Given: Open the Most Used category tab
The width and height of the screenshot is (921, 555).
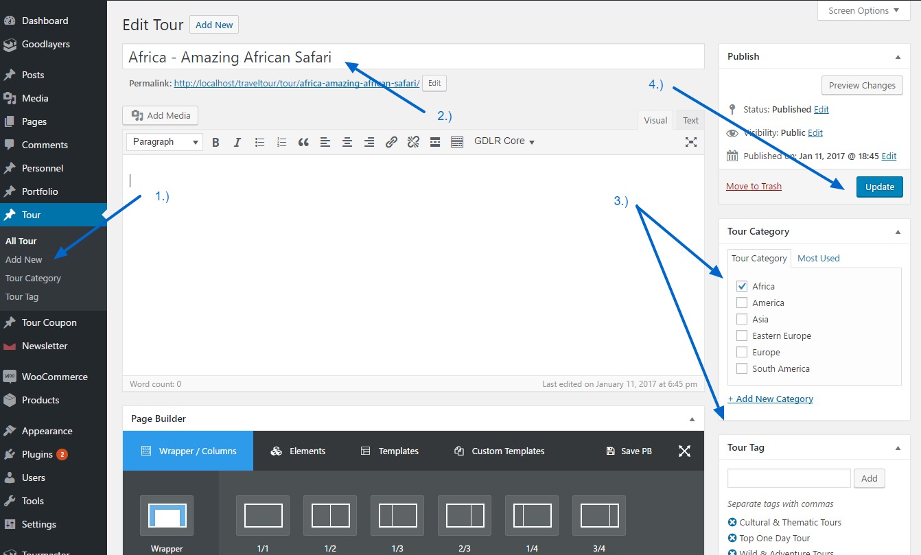Looking at the screenshot, I should pos(818,258).
